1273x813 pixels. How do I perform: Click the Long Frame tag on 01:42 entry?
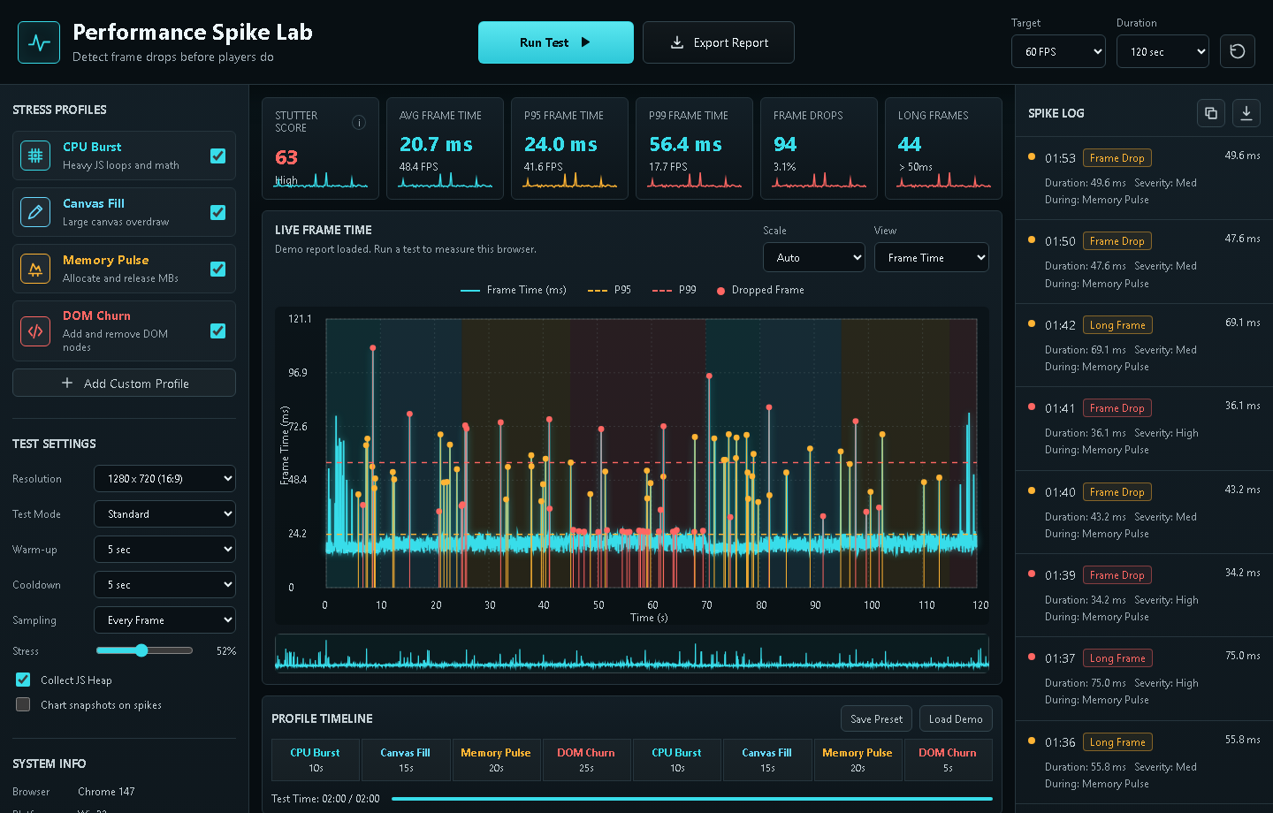(x=1117, y=324)
